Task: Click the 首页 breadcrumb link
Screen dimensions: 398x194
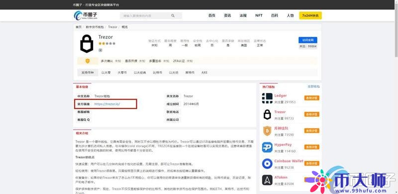Action: (x=79, y=27)
